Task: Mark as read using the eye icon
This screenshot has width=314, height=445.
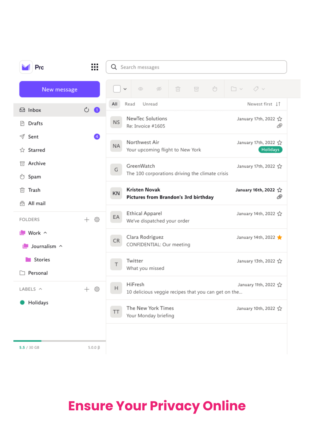Action: pyautogui.click(x=140, y=89)
